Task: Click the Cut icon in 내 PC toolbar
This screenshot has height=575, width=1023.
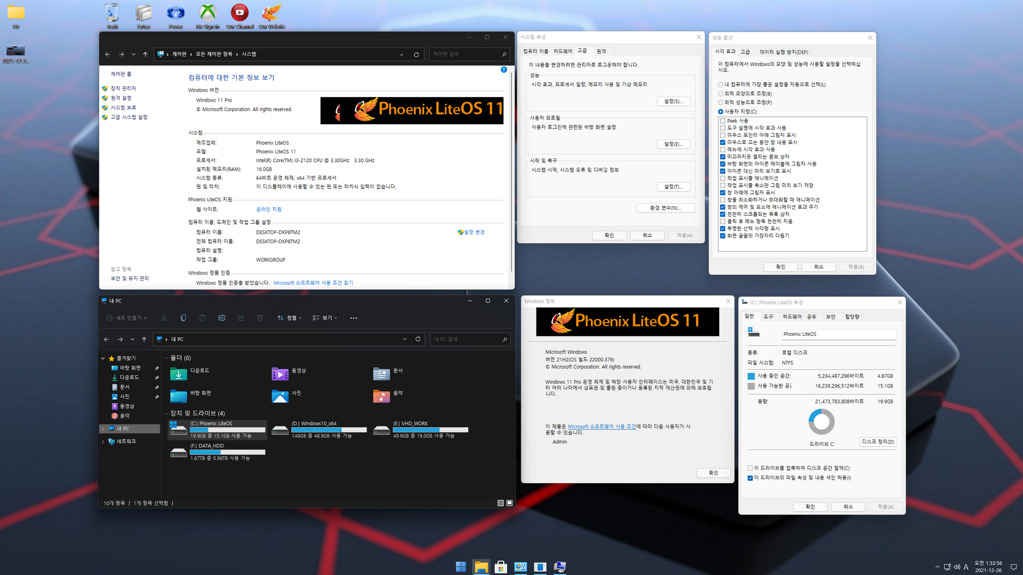Action: [x=164, y=318]
